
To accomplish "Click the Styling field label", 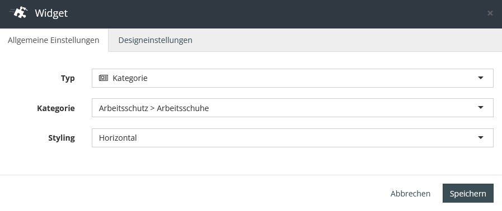I will [x=62, y=138].
